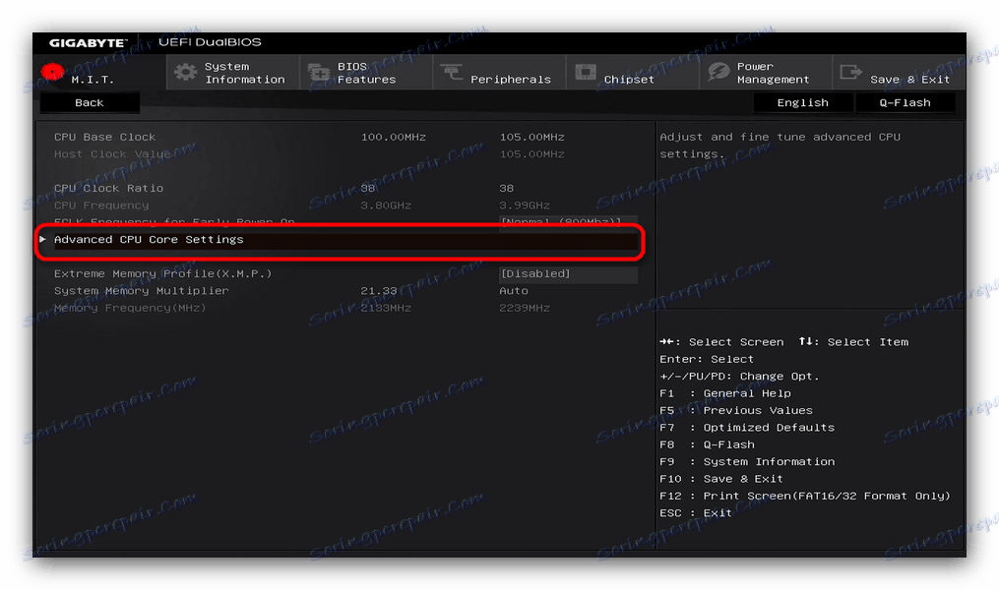Click the F1 General Help line
999x590 pixels.
(725, 393)
